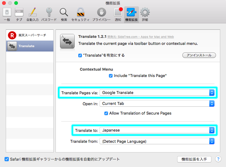
Task: Toggle automatic extension updates from Safari gallery checkbox
Action: click(7, 159)
